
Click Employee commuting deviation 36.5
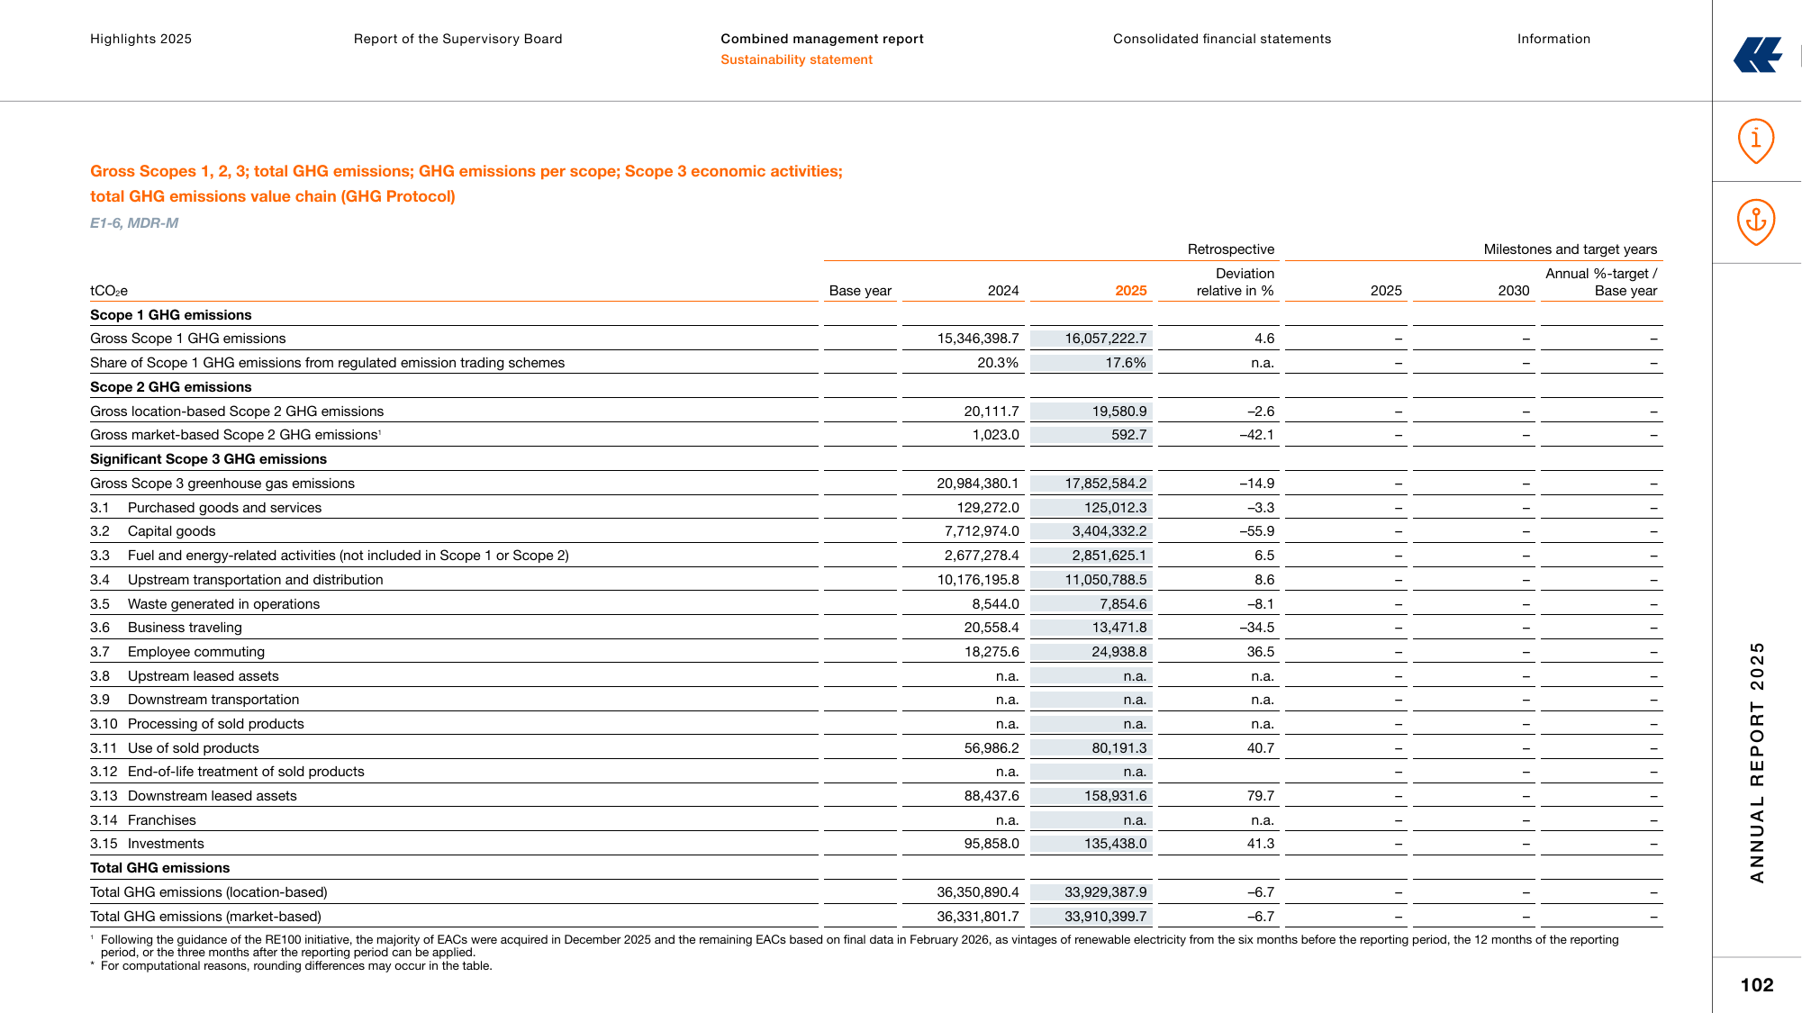[1261, 652]
